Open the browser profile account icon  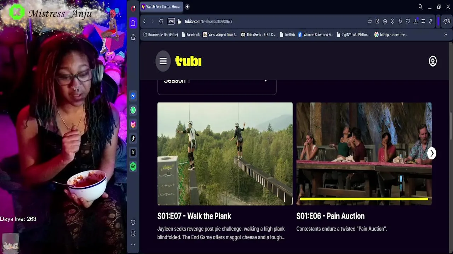tap(431, 21)
